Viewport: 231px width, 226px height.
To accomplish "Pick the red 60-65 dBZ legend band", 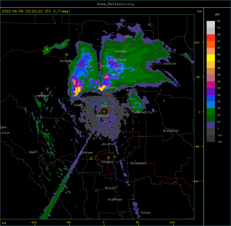I will (211, 38).
